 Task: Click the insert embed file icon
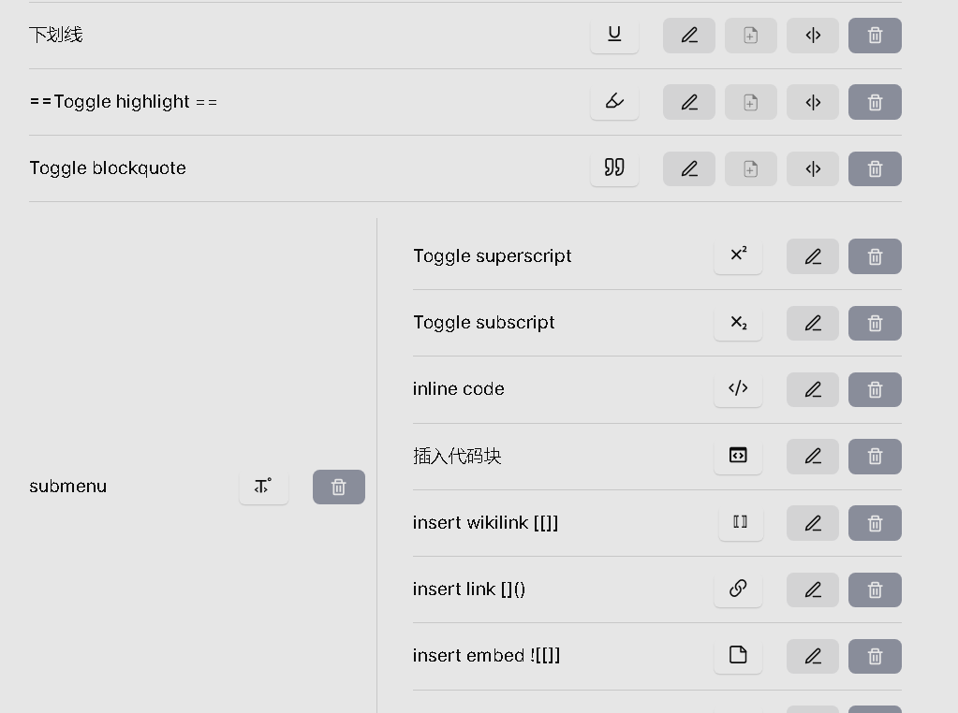coord(738,656)
